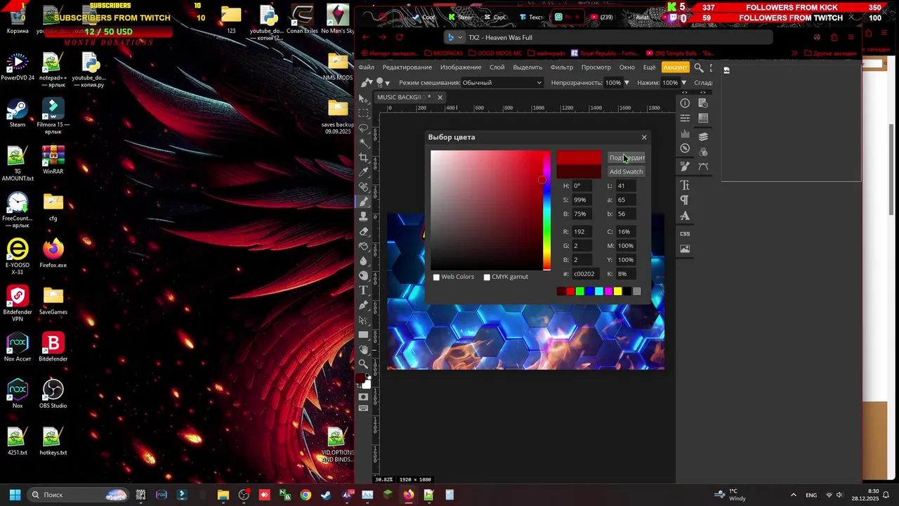Select the Hand tool
Screen dimensions: 899x506
(363, 349)
